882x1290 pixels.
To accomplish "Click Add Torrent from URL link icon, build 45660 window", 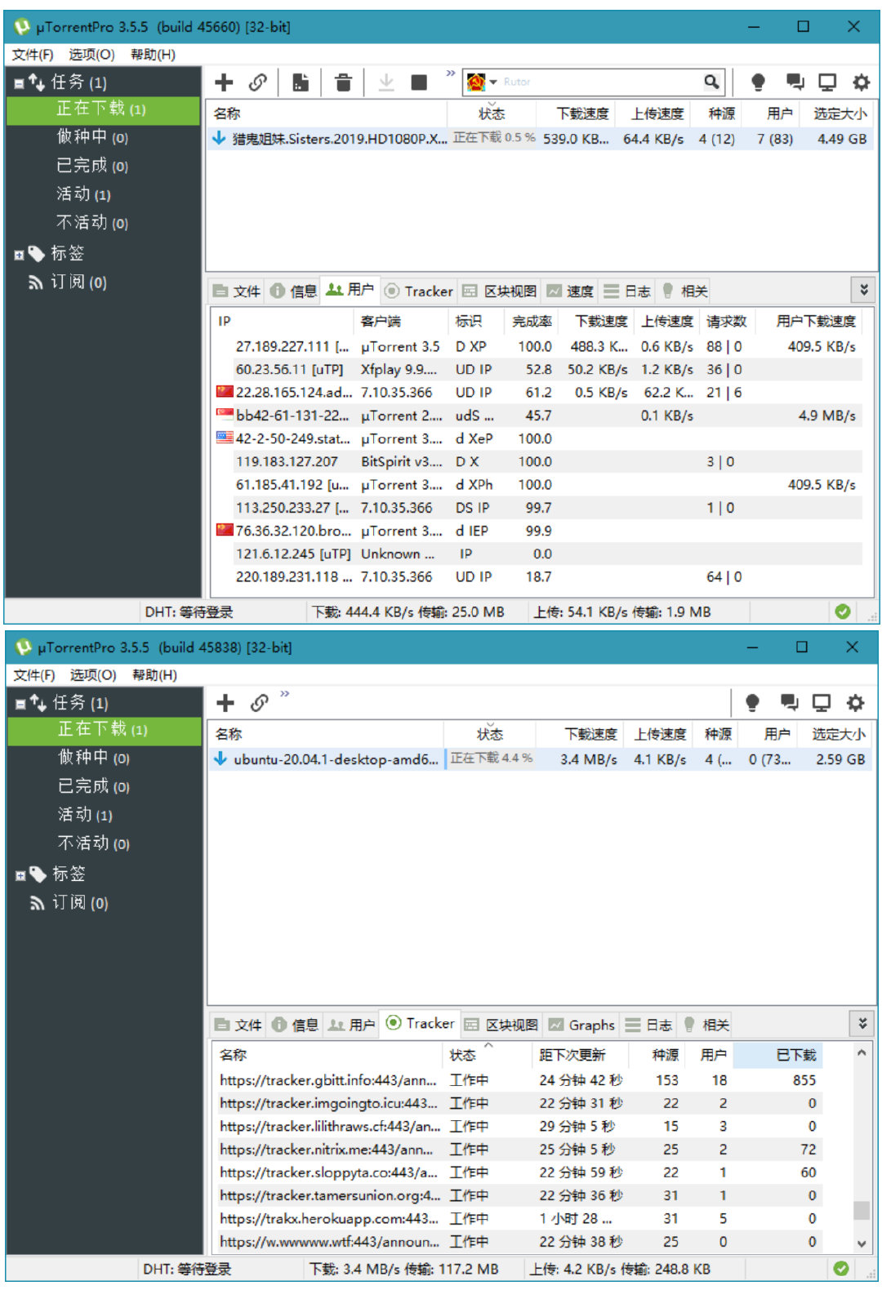I will click(x=258, y=82).
